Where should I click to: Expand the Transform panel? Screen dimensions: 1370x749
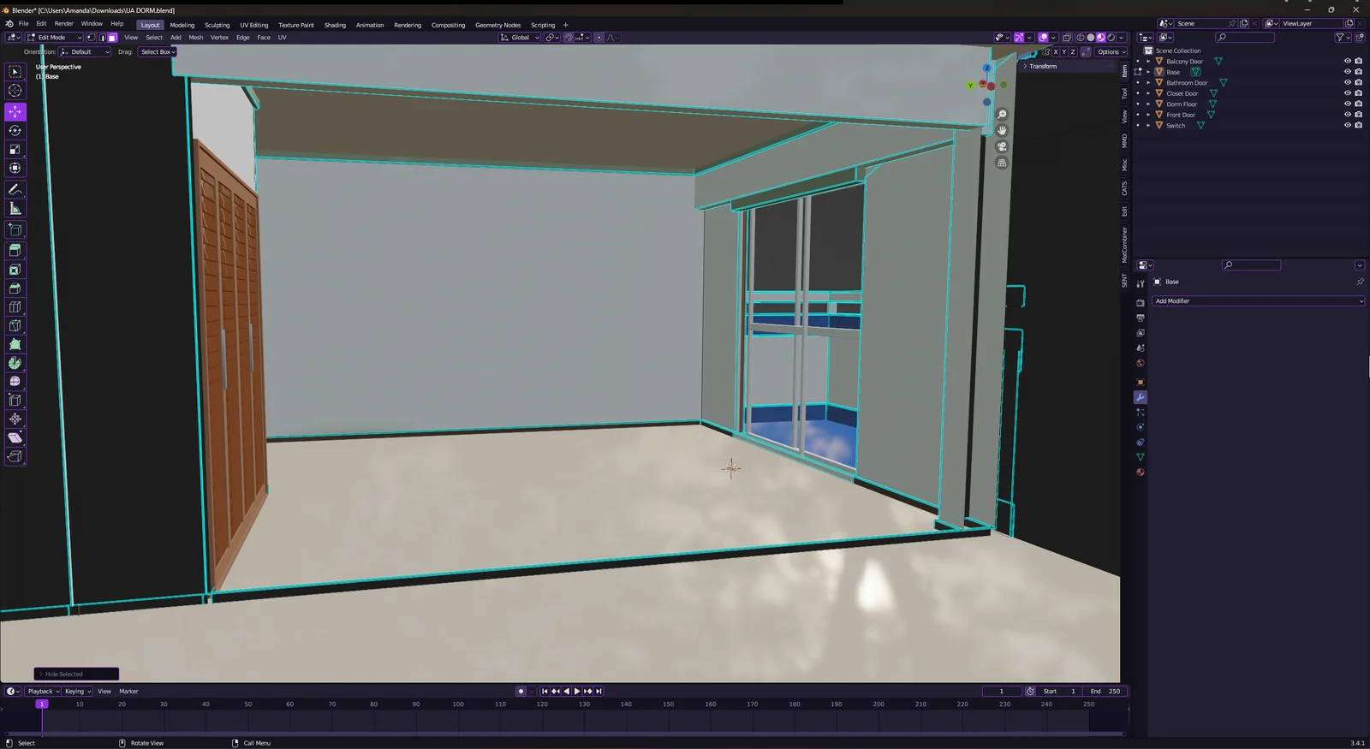pyautogui.click(x=1041, y=67)
